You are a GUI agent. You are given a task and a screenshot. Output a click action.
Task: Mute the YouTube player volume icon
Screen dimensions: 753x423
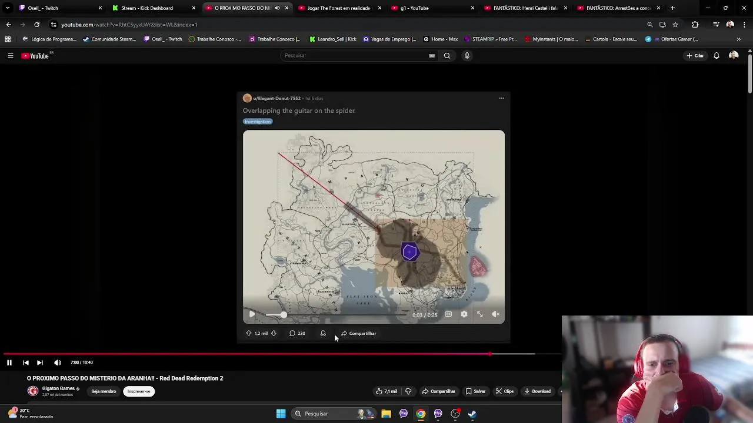(x=58, y=362)
